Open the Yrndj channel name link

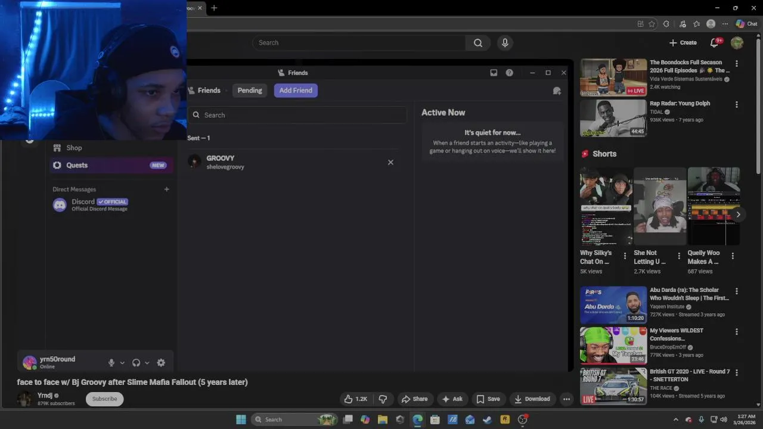(45, 396)
